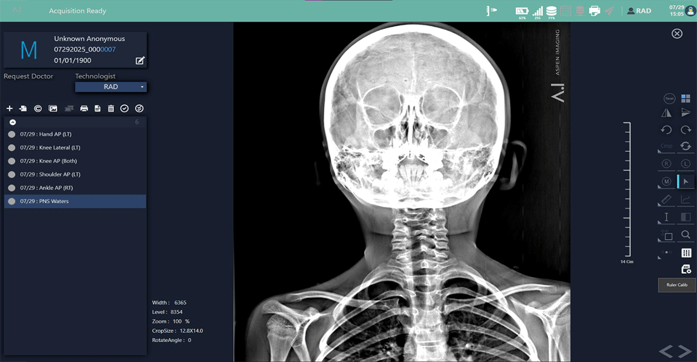The image size is (697, 362).
Task: Click the flip horizontal icon
Action: [x=666, y=112]
